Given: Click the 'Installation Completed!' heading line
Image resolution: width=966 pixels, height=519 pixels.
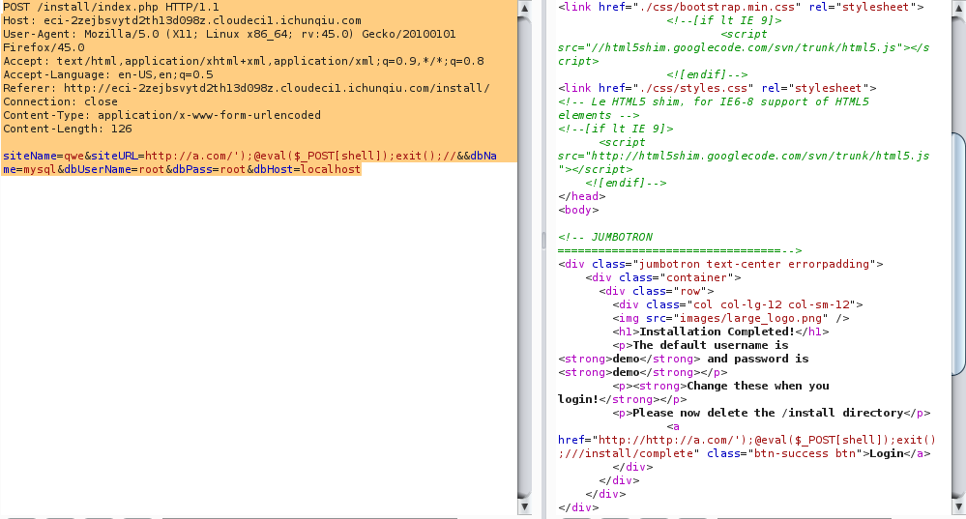Looking at the screenshot, I should click(x=720, y=332).
